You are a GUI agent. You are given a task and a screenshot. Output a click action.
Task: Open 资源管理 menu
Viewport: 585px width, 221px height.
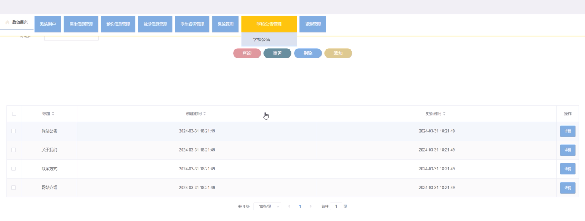(313, 24)
